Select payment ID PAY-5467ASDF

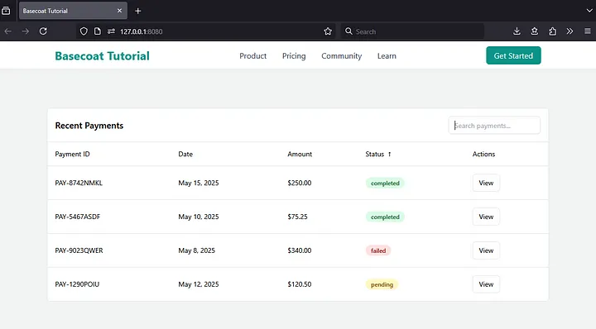(x=78, y=217)
